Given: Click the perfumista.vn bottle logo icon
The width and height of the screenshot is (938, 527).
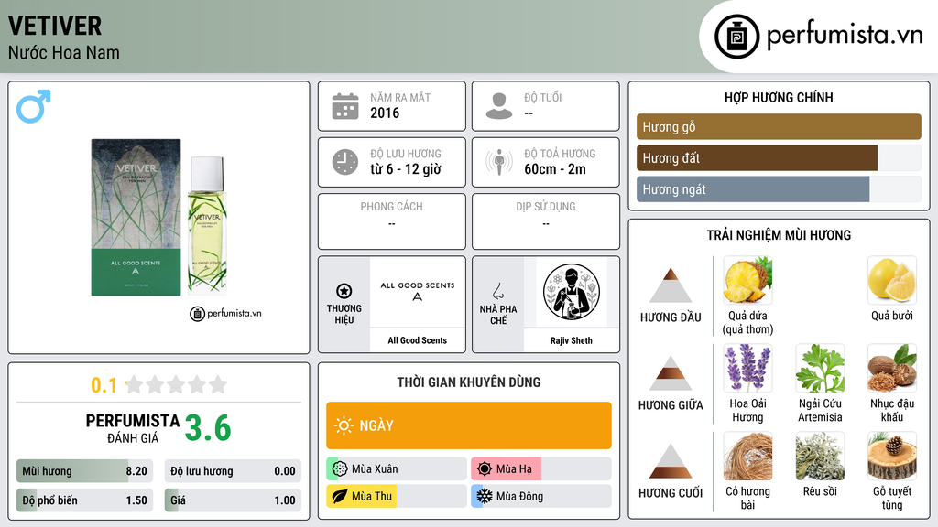Looking at the screenshot, I should click(736, 37).
